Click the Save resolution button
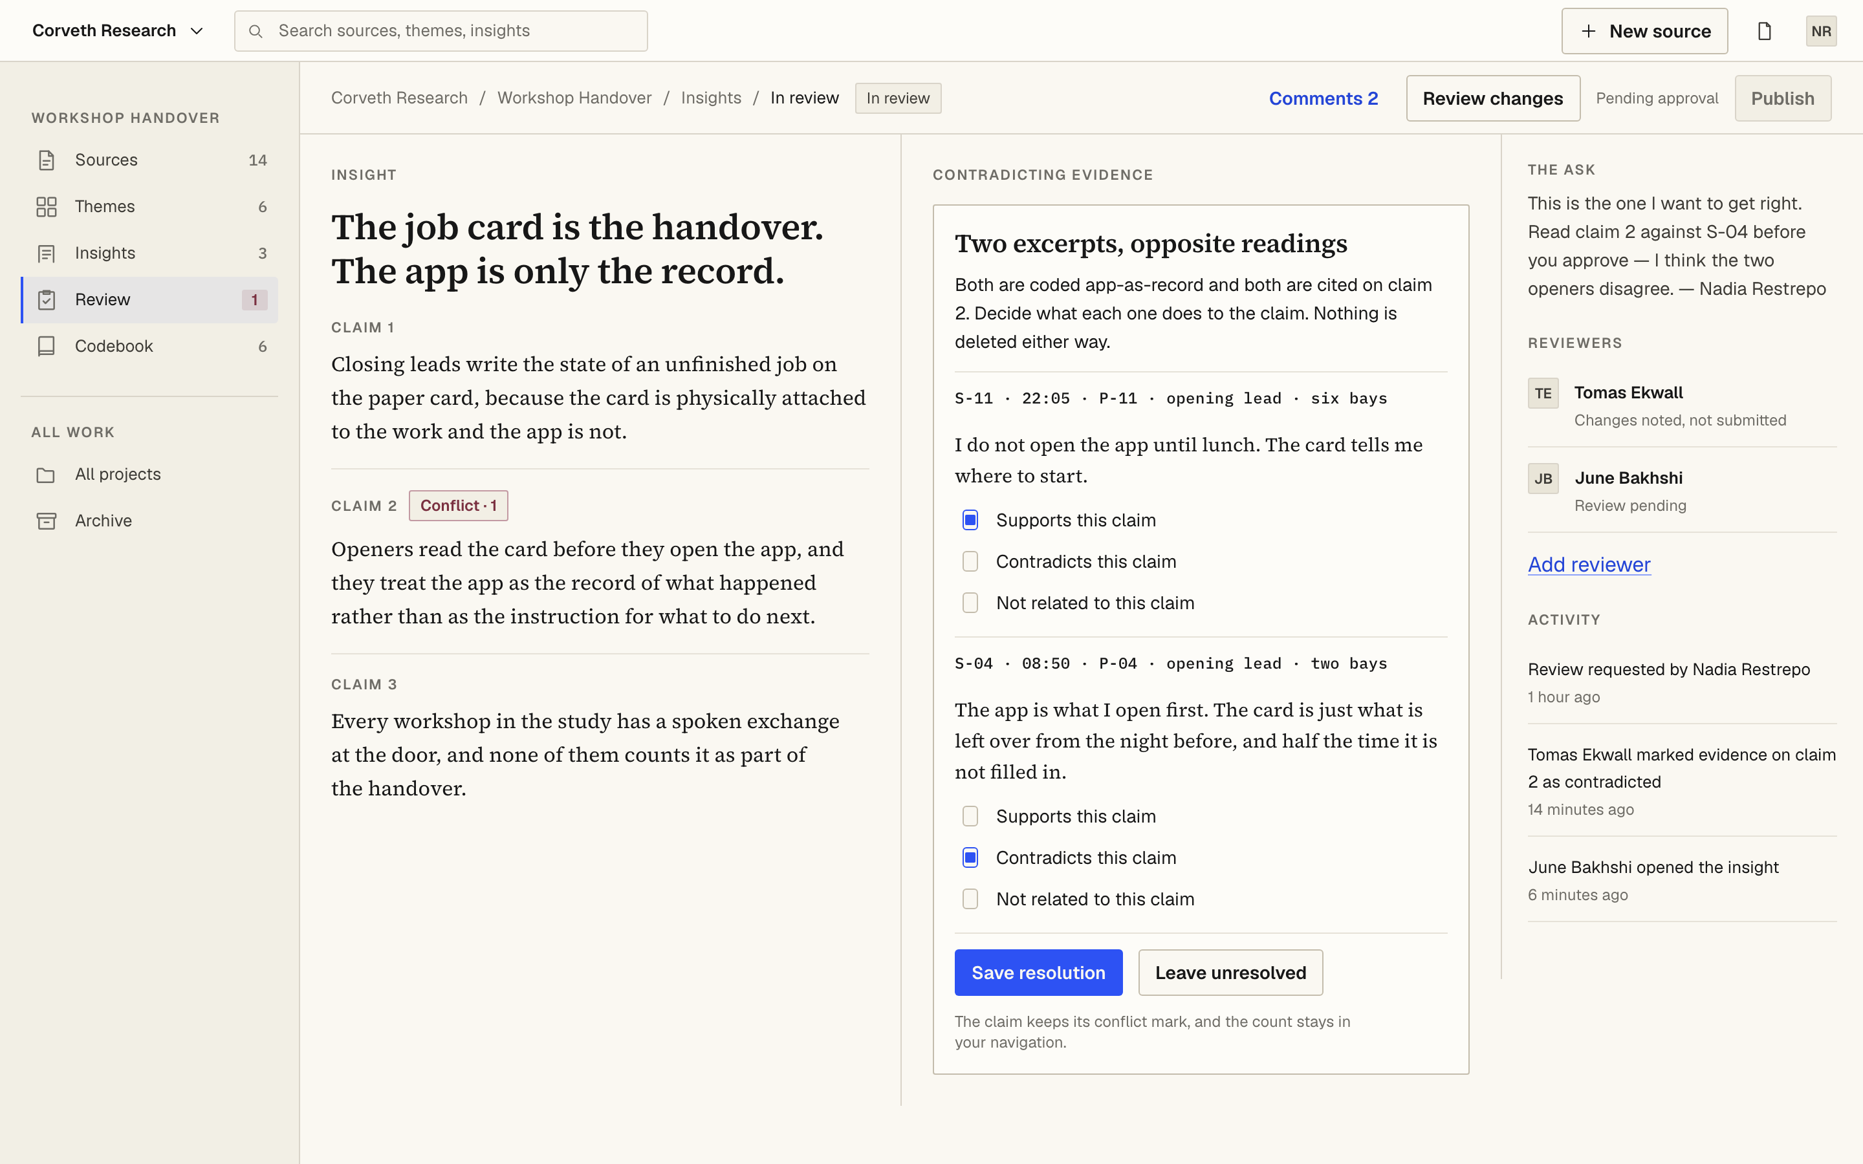The width and height of the screenshot is (1863, 1164). (x=1038, y=973)
